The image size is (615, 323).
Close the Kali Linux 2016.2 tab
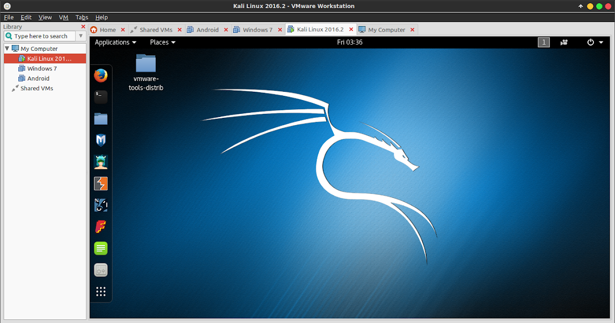click(351, 30)
